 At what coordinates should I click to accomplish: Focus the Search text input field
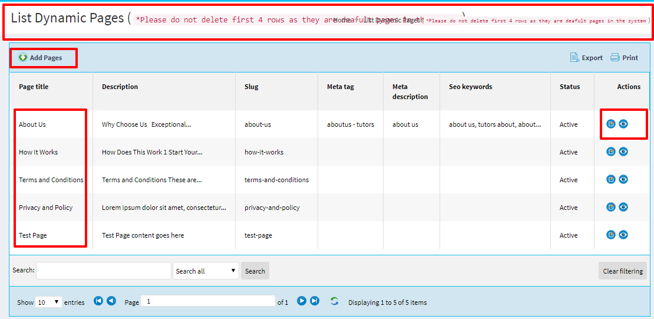coord(104,271)
